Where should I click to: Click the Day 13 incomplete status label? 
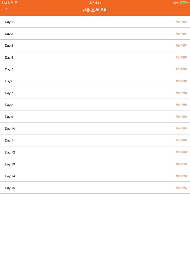pyautogui.click(x=181, y=164)
